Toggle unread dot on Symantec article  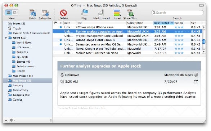tap(61, 44)
